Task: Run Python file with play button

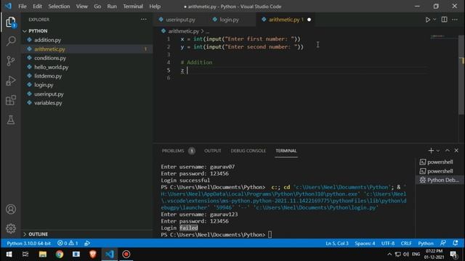Action: click(x=428, y=20)
